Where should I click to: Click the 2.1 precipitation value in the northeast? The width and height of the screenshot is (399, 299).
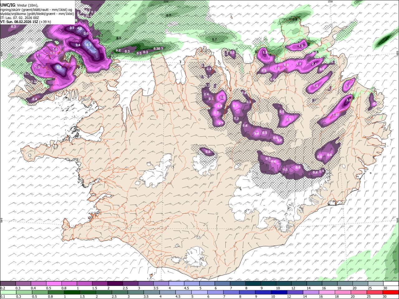pyautogui.click(x=314, y=64)
